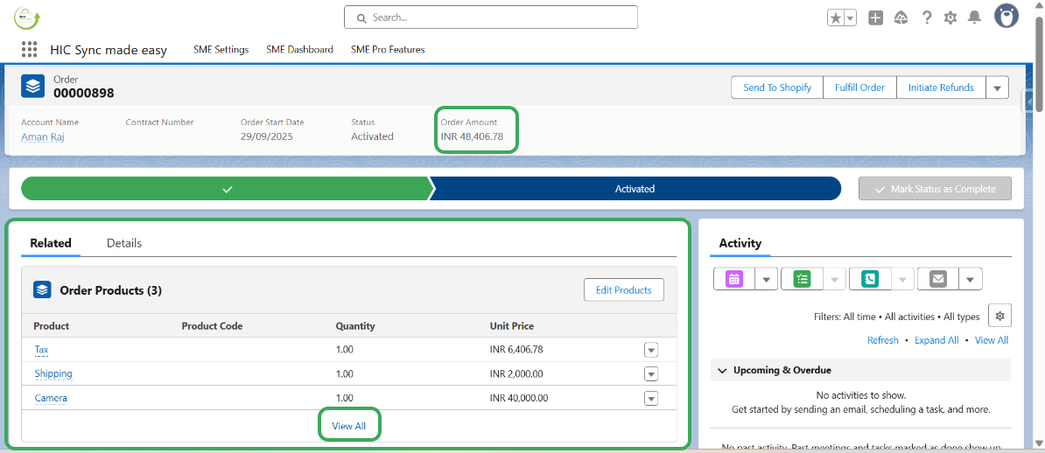Click inside the Search field

[x=490, y=17]
